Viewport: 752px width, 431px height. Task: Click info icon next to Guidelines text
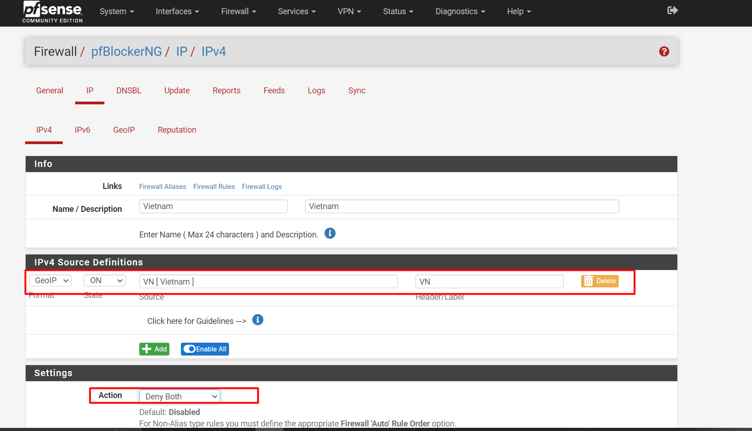258,320
